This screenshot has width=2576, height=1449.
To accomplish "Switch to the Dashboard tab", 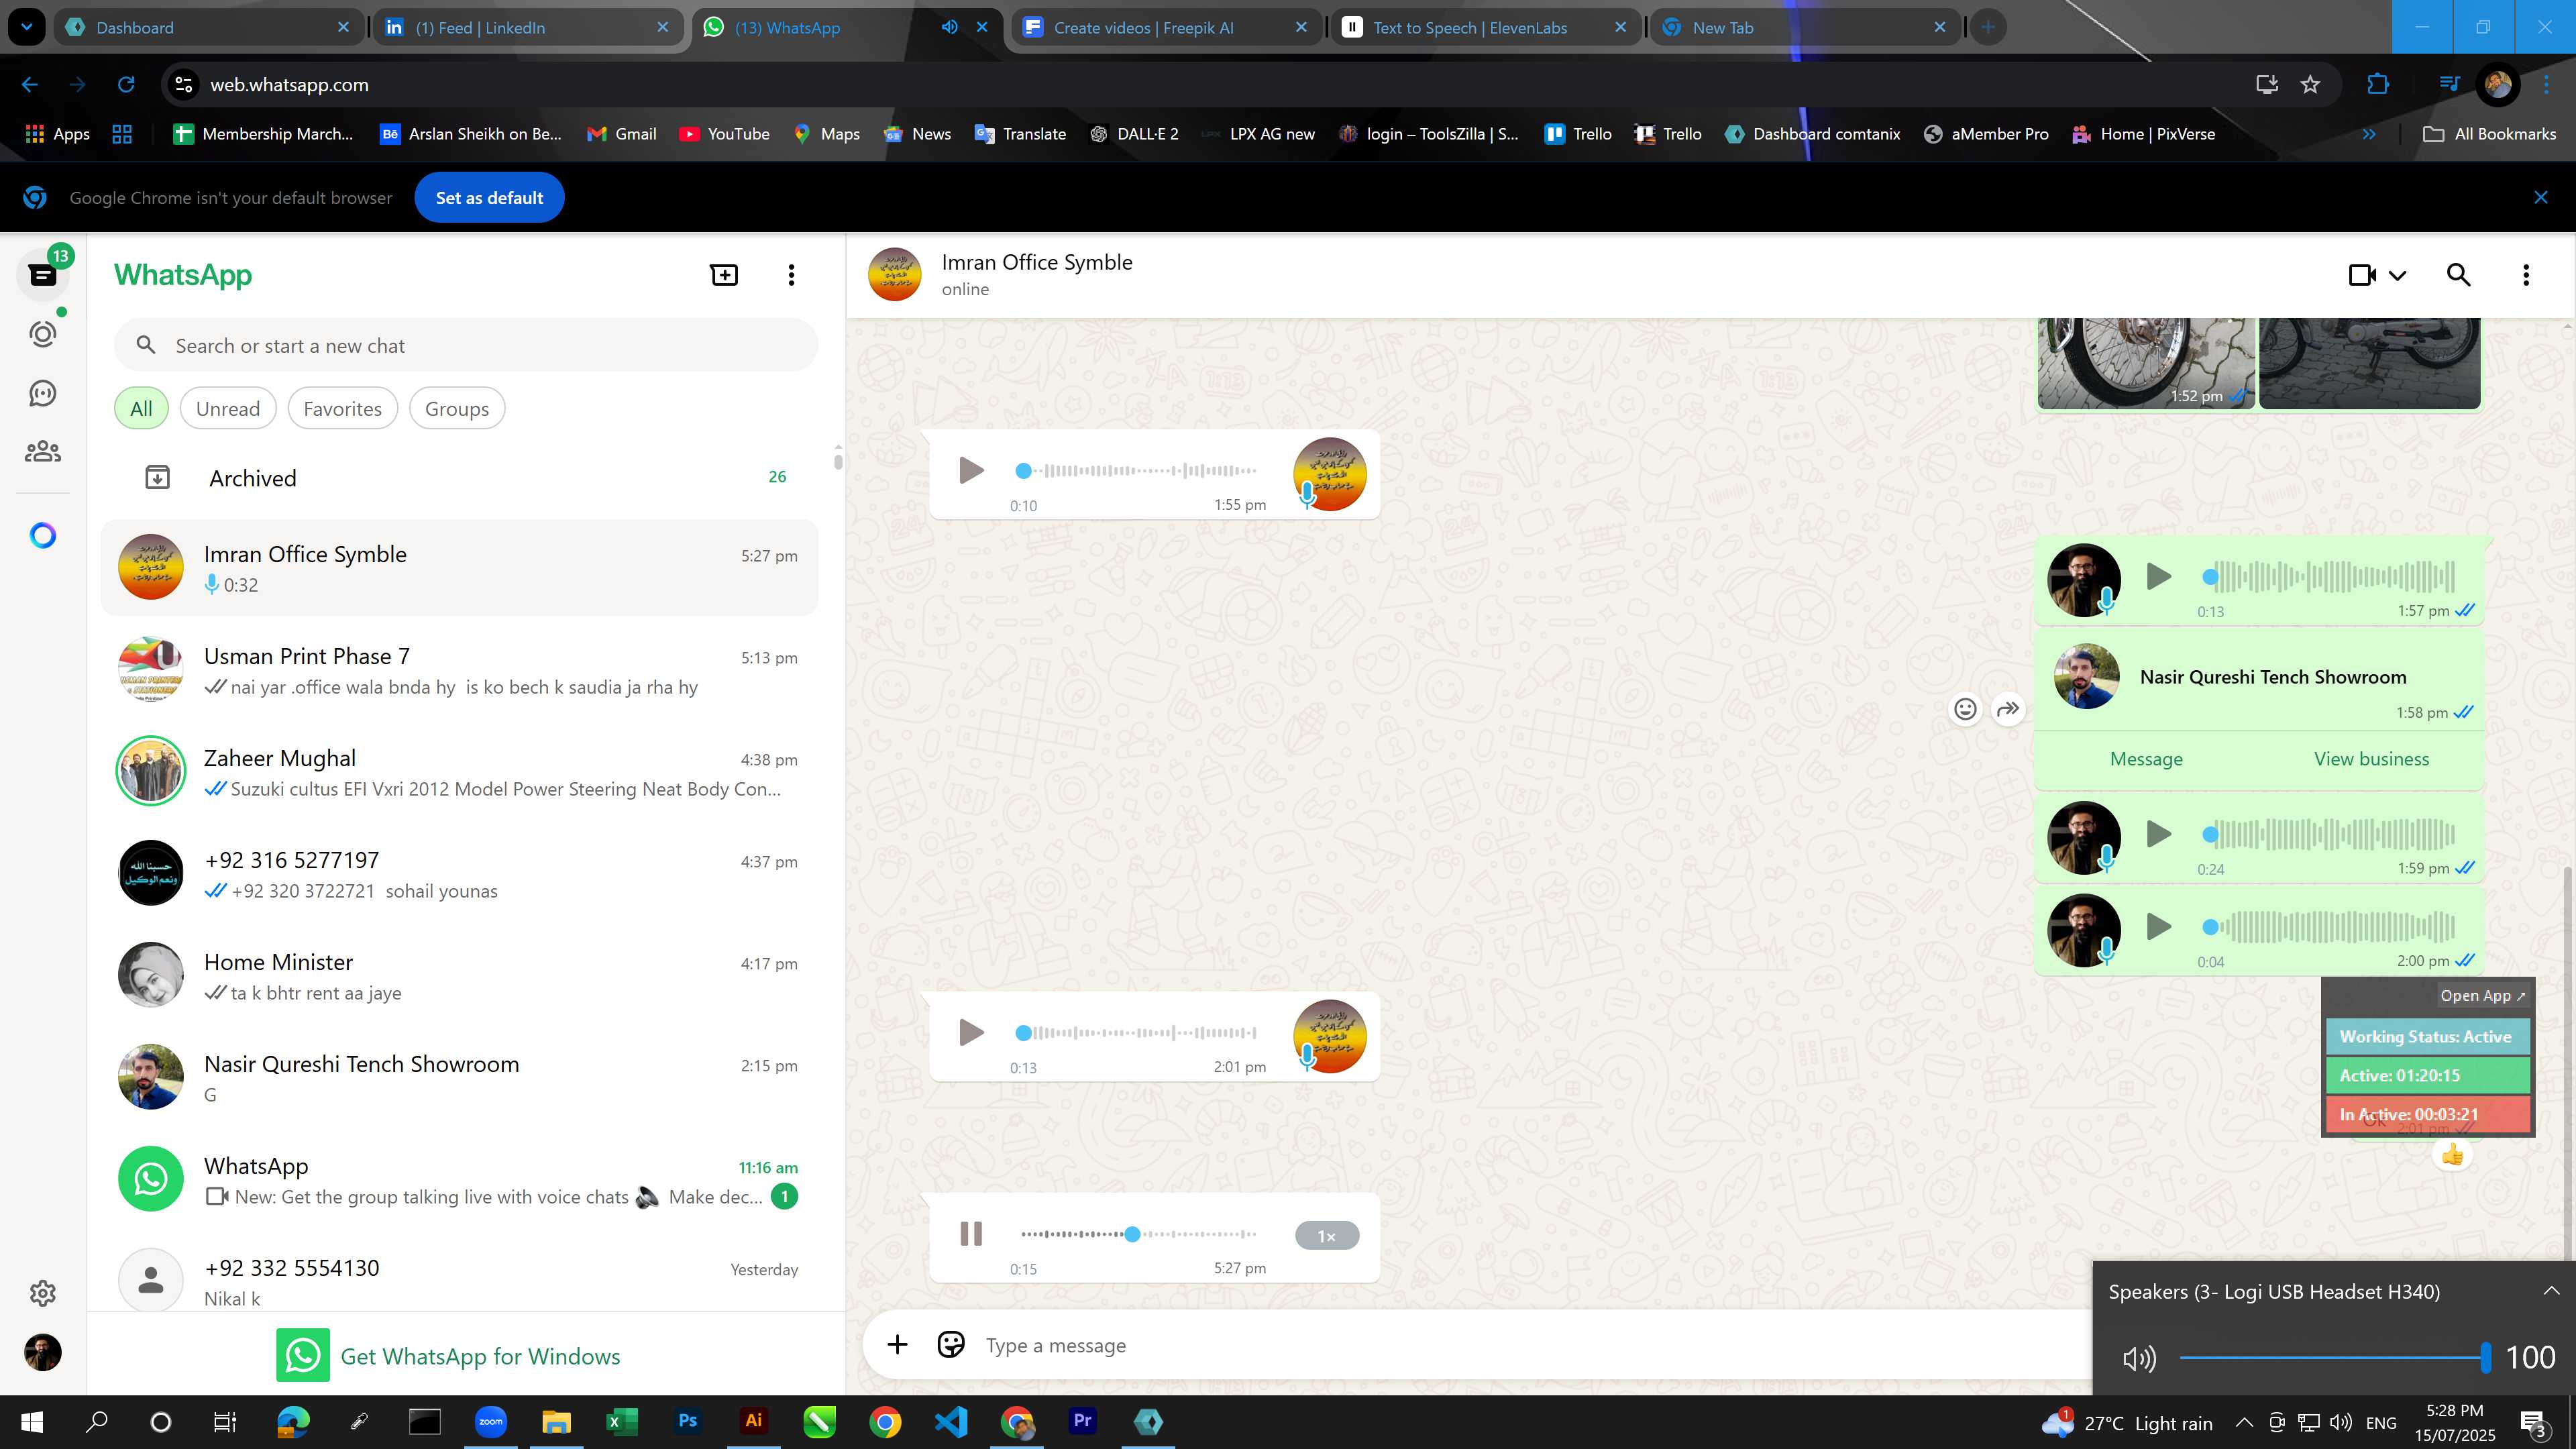I will click(209, 27).
